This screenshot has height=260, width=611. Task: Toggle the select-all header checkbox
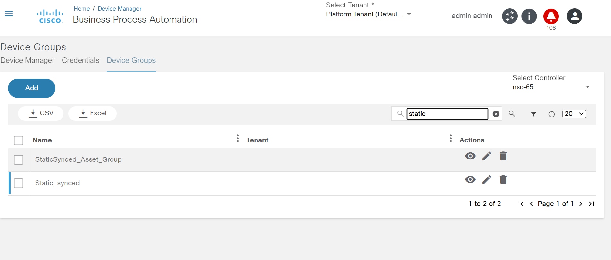point(18,140)
